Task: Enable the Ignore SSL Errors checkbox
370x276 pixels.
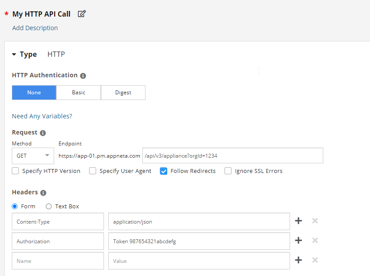Action: [228, 171]
